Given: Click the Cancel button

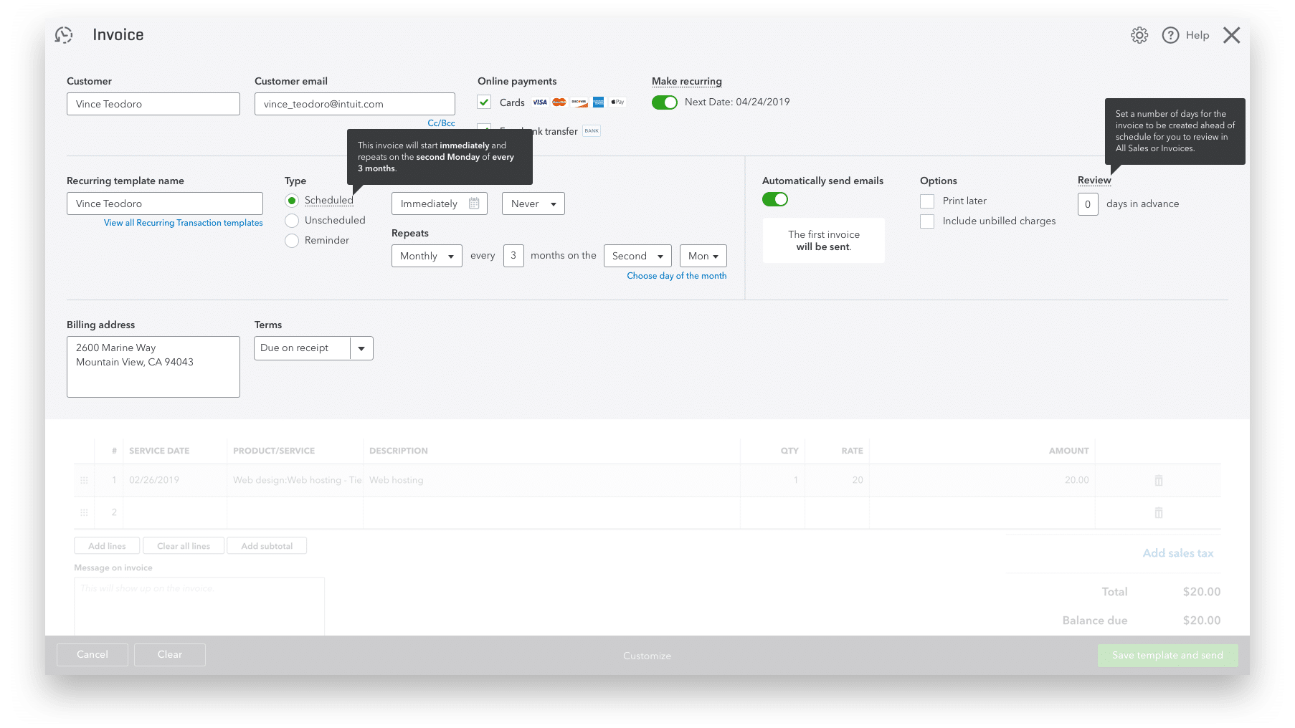Looking at the screenshot, I should click(x=92, y=655).
